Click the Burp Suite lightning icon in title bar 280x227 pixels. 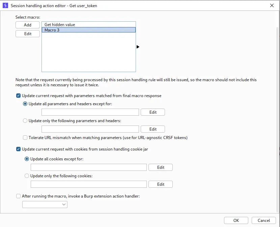pos(5,5)
